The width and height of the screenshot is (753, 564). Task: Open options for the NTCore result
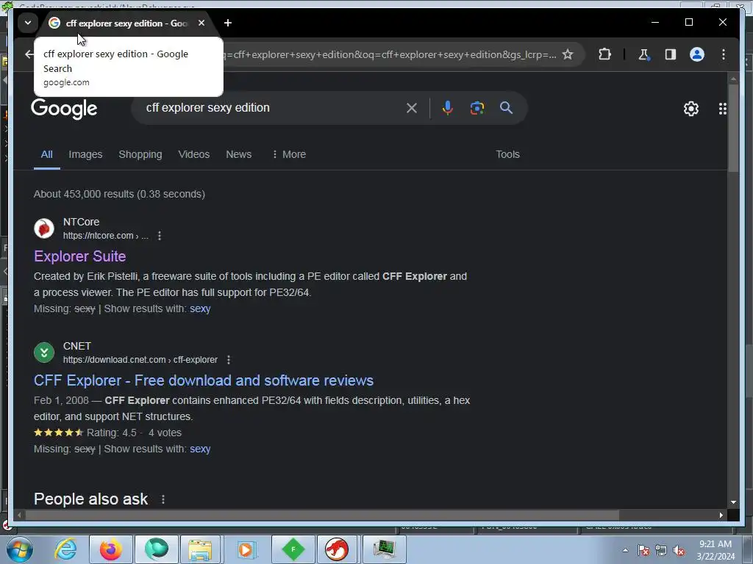(160, 236)
